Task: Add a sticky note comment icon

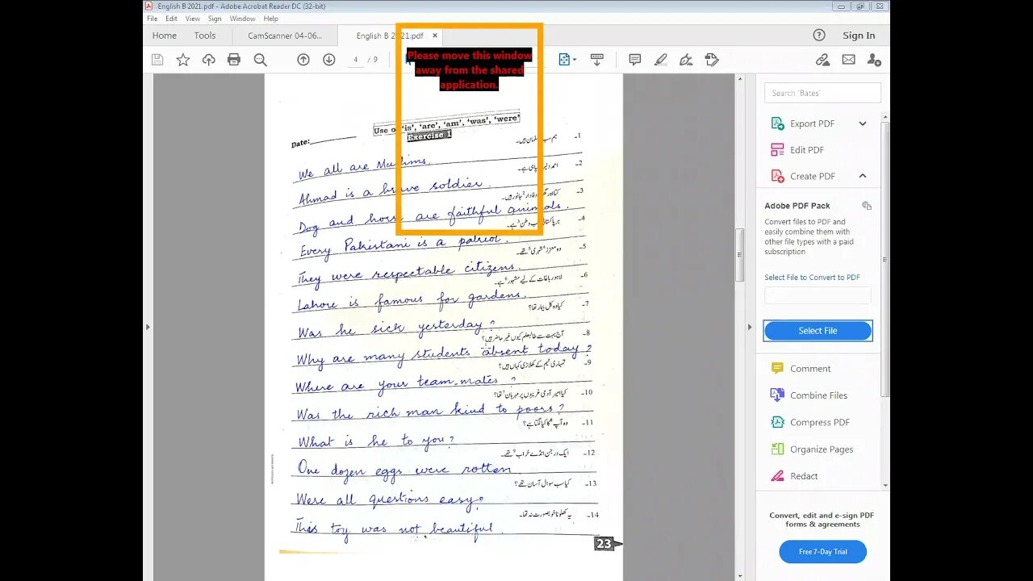Action: click(x=635, y=60)
